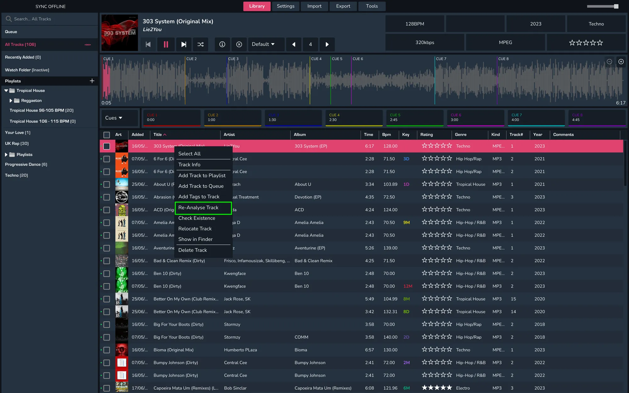Jump to the CUE 4 hot cue pad
The width and height of the screenshot is (629, 393).
[x=353, y=118]
